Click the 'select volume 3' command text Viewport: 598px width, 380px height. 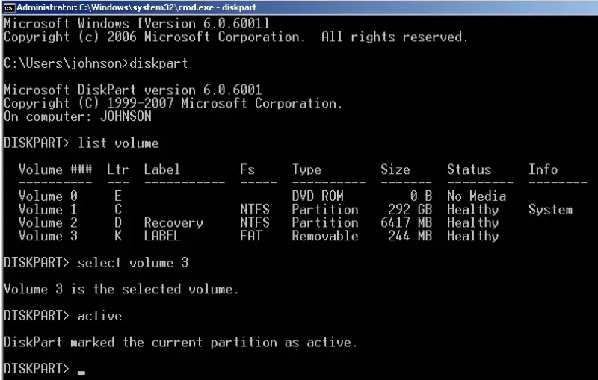click(x=133, y=263)
